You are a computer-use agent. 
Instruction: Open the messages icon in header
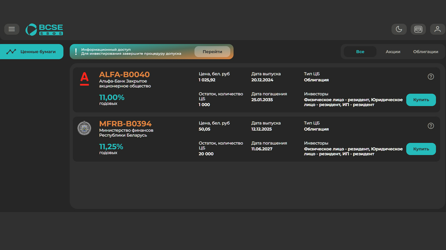click(x=418, y=29)
